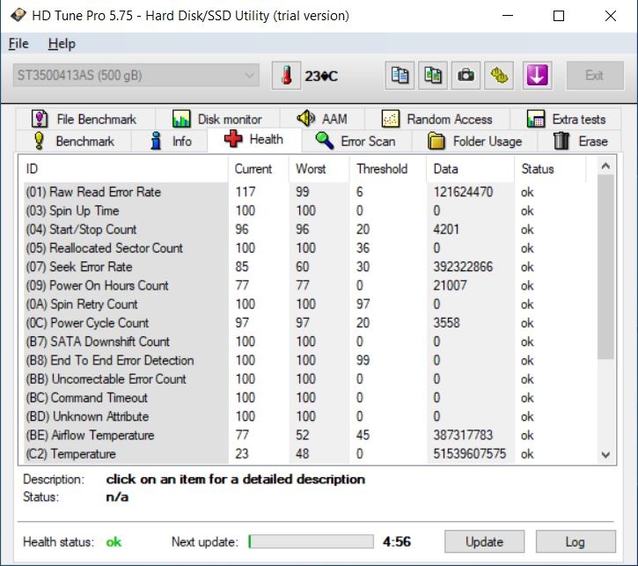
Task: Minimize the HD Tune Pro window
Action: (x=508, y=16)
